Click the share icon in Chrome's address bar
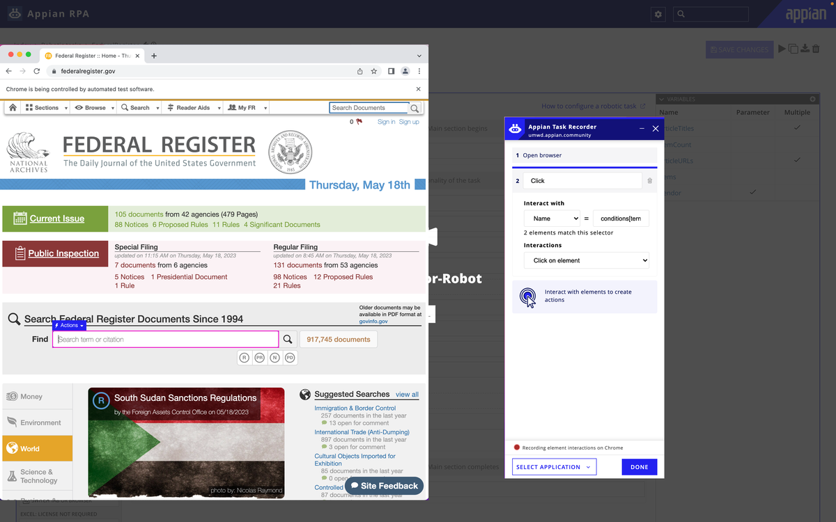 pyautogui.click(x=360, y=71)
